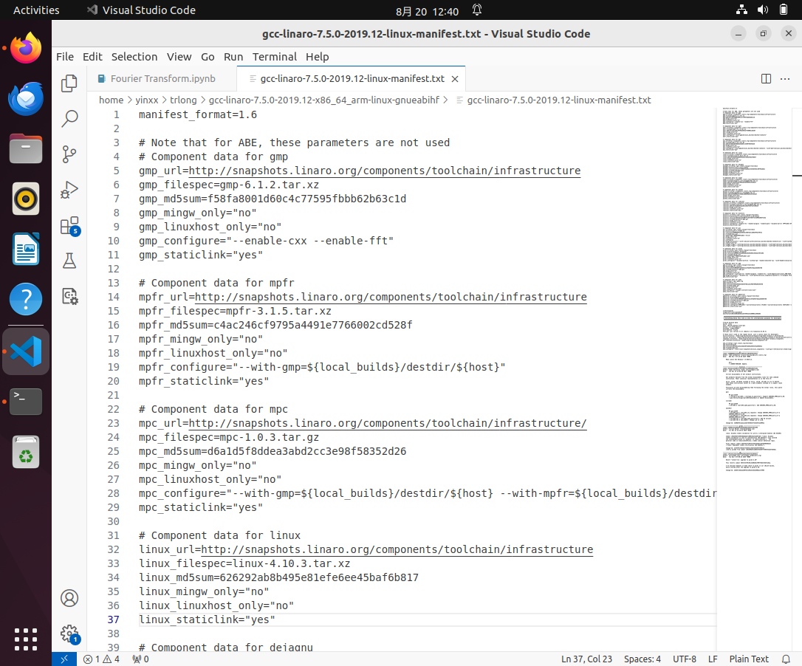Viewport: 802px width, 666px height.
Task: Show errors and warnings in status bar
Action: [x=101, y=659]
